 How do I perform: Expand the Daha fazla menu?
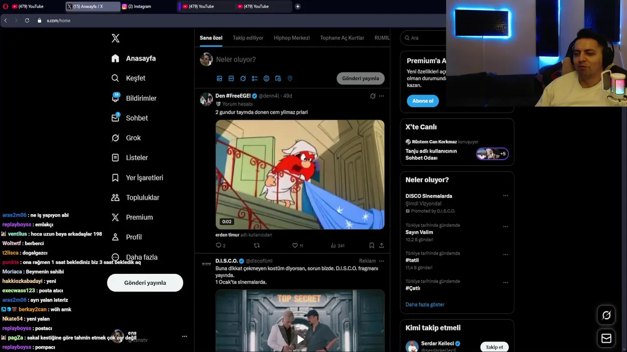(x=134, y=257)
